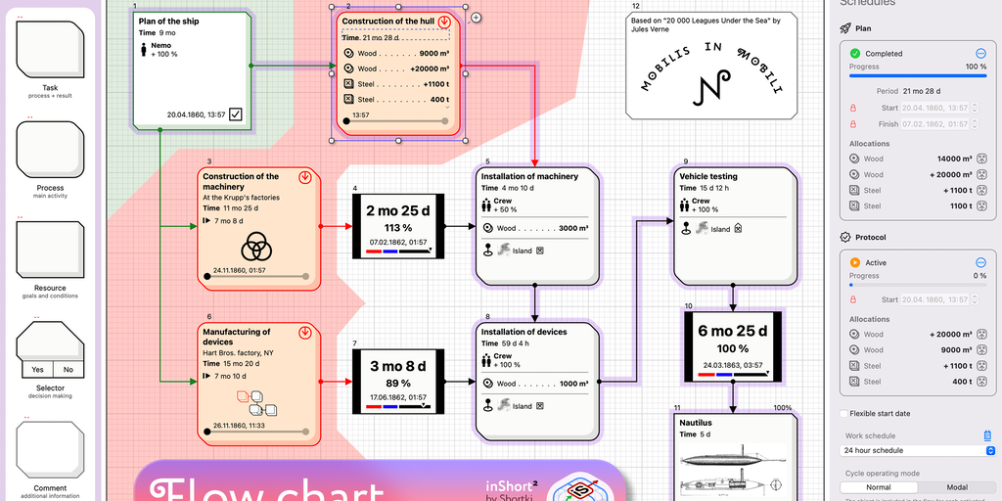
Task: Click allocation icon for Protocol Wood 9000 m³
Action: [x=982, y=349]
